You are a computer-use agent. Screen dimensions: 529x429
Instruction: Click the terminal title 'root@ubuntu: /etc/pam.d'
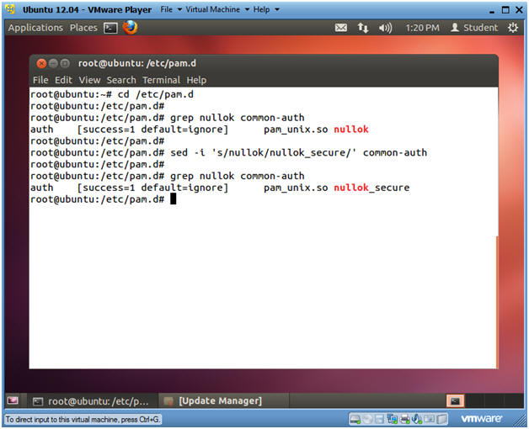137,63
